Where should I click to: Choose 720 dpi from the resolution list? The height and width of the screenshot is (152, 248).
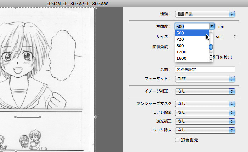click(x=191, y=39)
